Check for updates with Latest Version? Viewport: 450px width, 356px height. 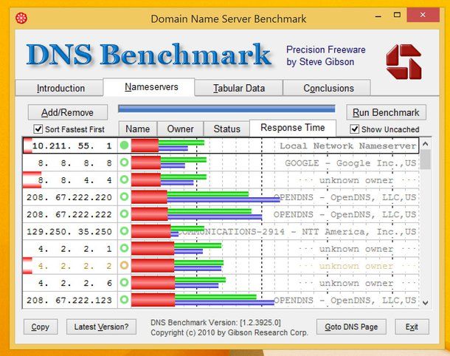pyautogui.click(x=101, y=326)
